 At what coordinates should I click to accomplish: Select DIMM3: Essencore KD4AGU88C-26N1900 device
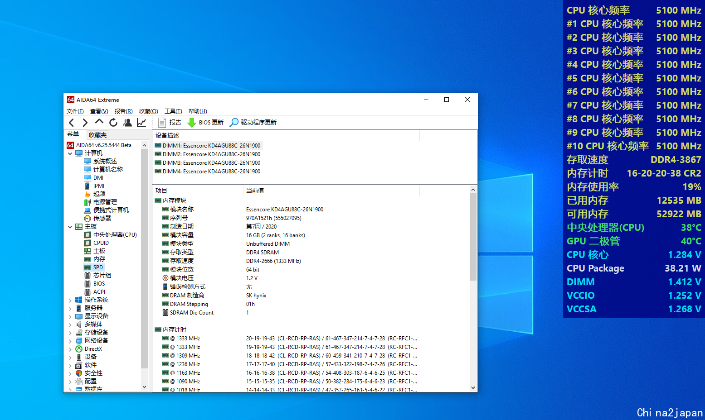click(208, 163)
